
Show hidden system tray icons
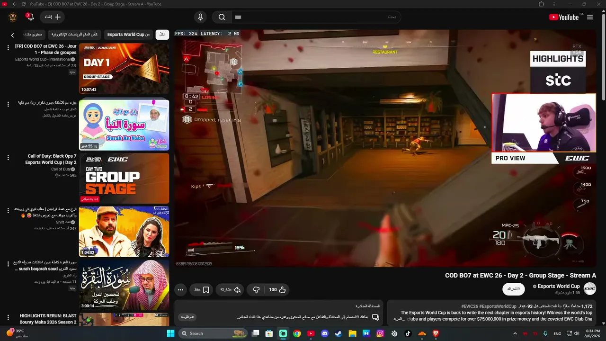click(x=515, y=333)
